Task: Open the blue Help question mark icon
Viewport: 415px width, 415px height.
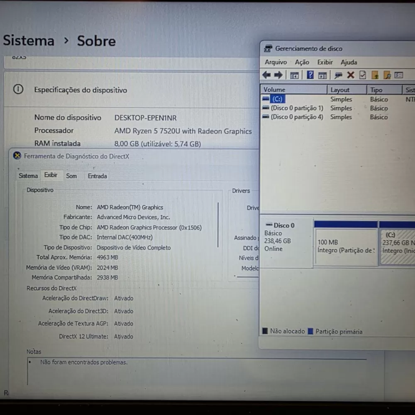Action: point(310,75)
